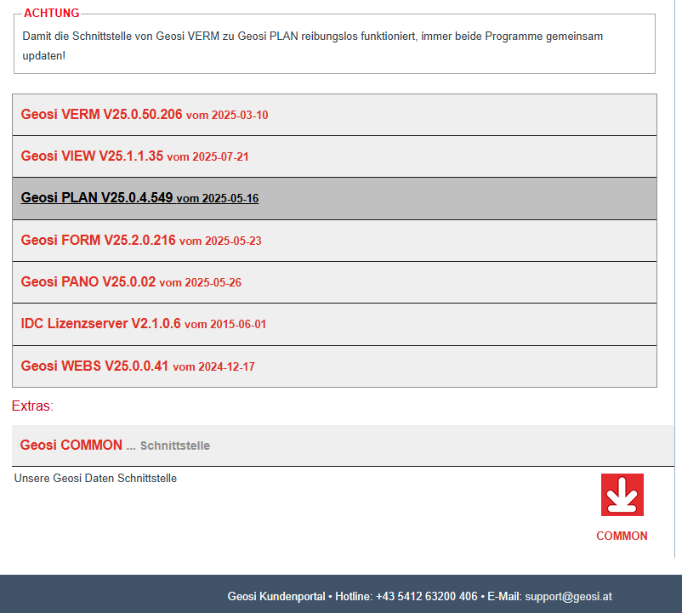
Task: Click the red COMMON download arrow icon
Action: pos(622,495)
